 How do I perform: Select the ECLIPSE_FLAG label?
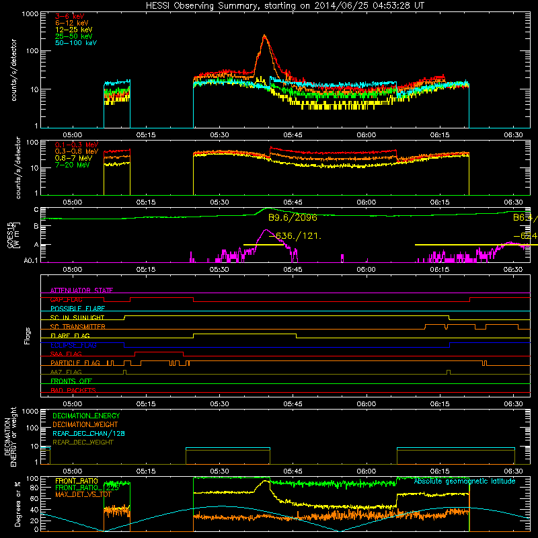click(73, 345)
